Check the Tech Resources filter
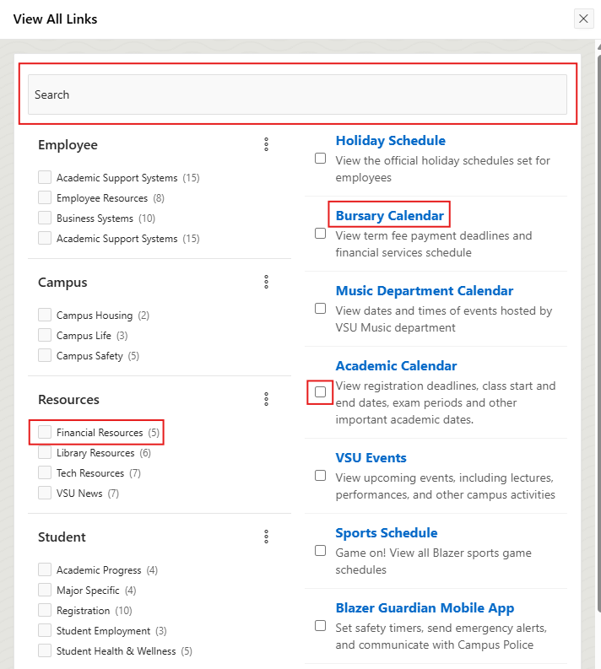The image size is (601, 669). click(x=45, y=473)
